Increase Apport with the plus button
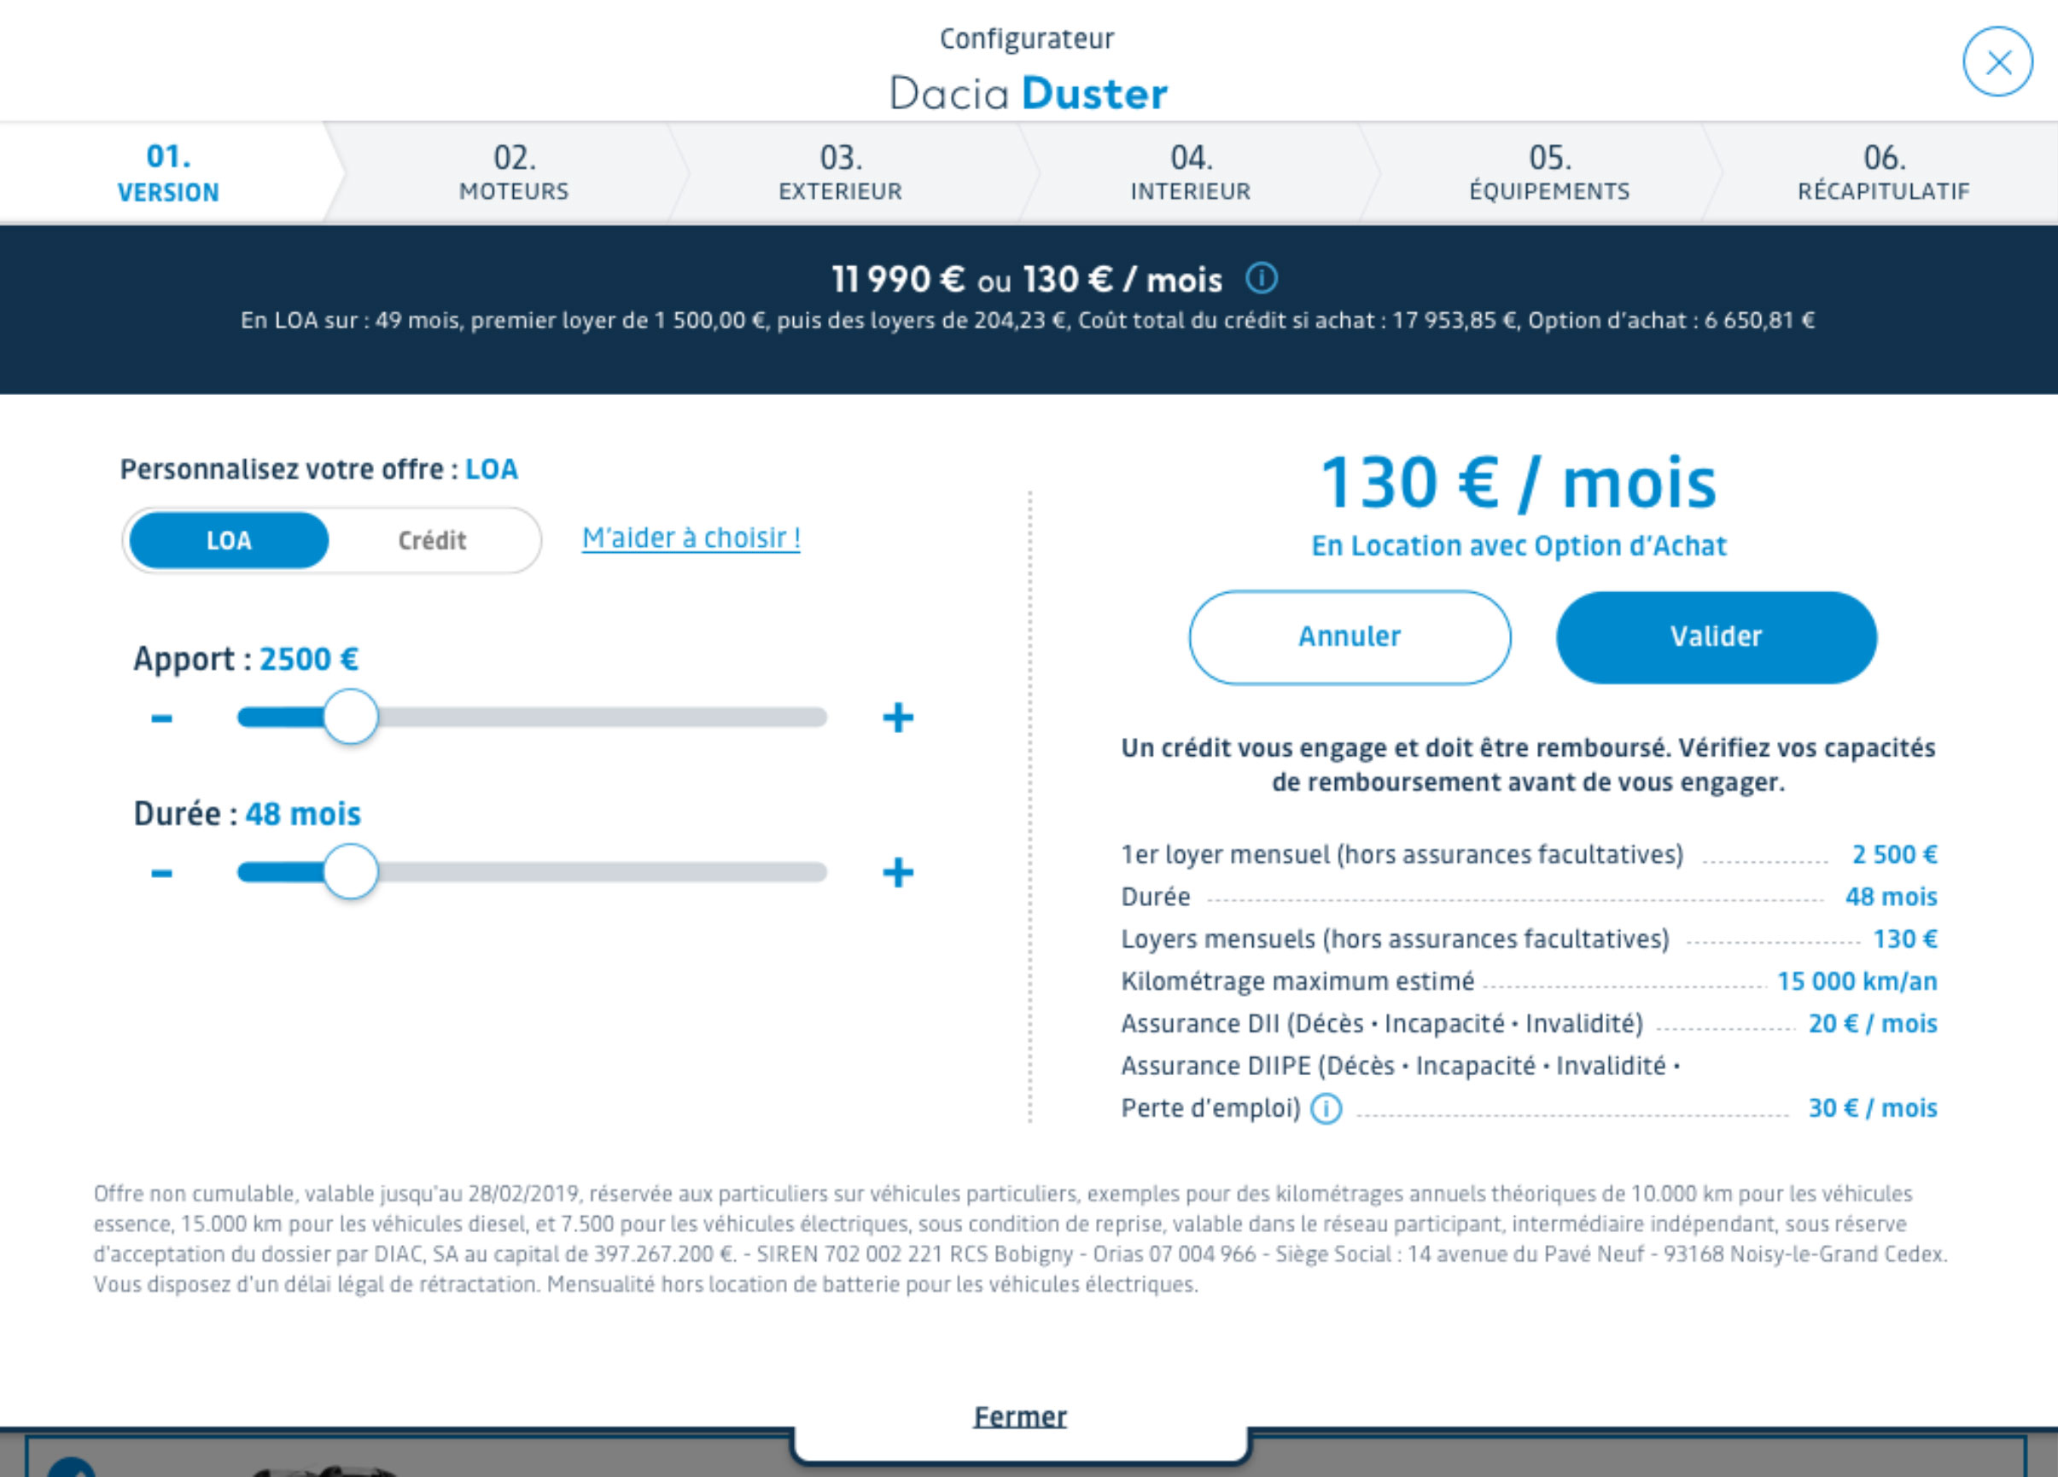Screen dimensions: 2058x1477 tap(898, 718)
